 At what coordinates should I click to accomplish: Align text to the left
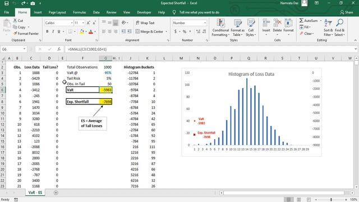(104, 31)
